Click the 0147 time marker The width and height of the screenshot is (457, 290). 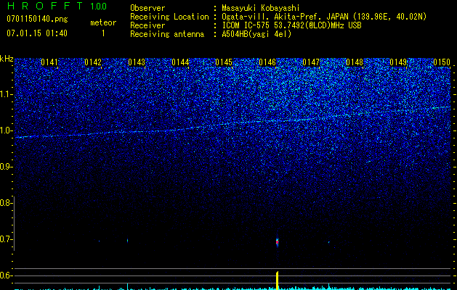click(311, 62)
